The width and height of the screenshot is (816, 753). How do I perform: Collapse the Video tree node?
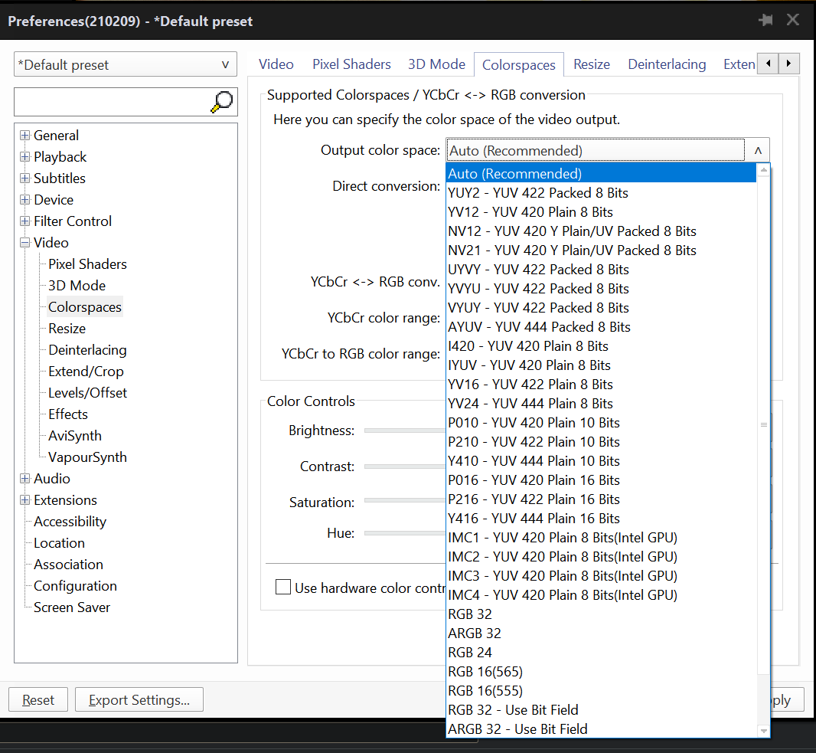pyautogui.click(x=25, y=243)
